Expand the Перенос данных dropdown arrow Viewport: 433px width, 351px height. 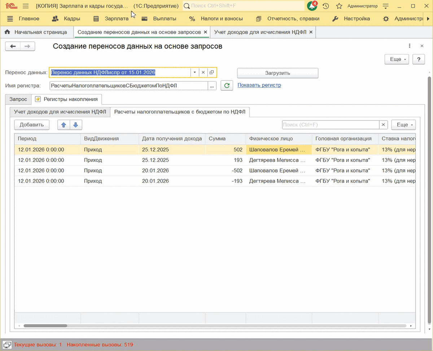pyautogui.click(x=195, y=72)
